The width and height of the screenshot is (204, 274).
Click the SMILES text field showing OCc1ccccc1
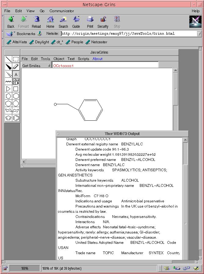click(105, 66)
